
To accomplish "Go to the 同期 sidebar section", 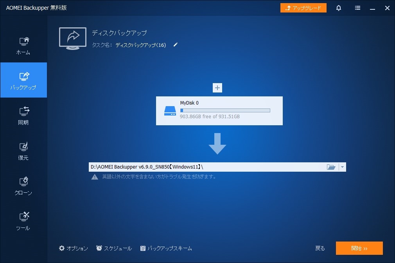I will click(x=23, y=115).
